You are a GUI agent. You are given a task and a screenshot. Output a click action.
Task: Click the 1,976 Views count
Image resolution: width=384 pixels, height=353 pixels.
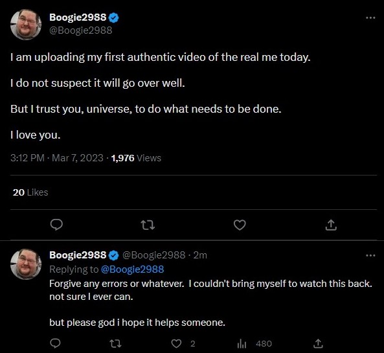(136, 158)
